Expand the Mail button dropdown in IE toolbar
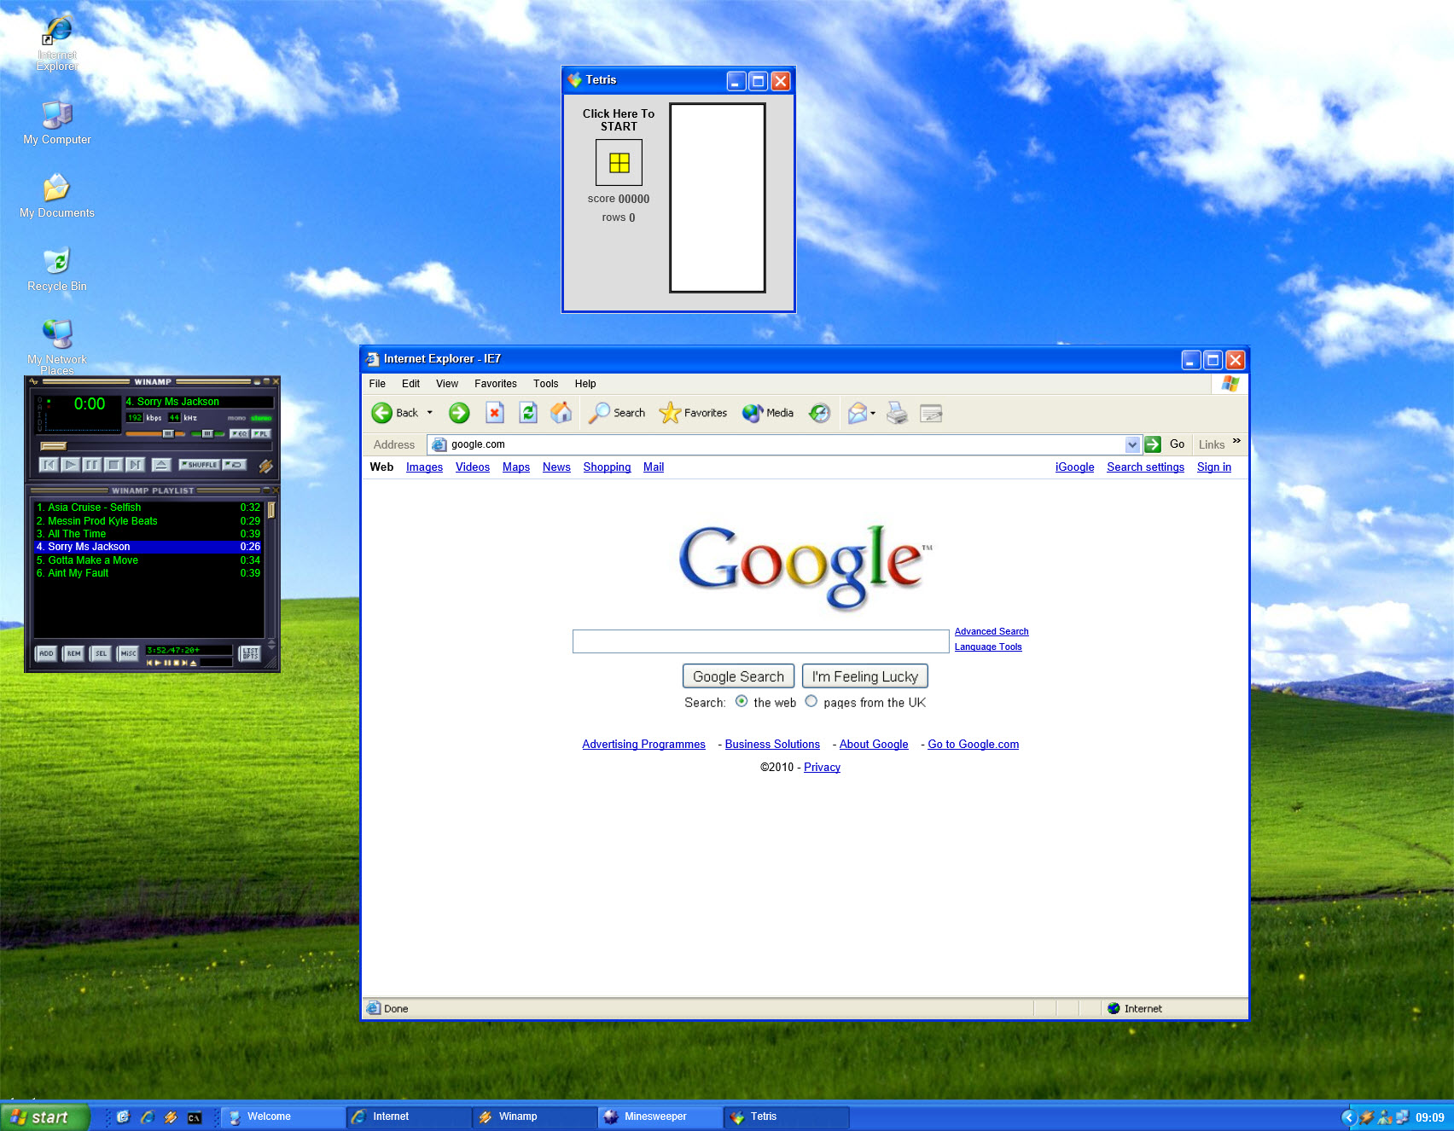This screenshot has width=1454, height=1131. [873, 414]
